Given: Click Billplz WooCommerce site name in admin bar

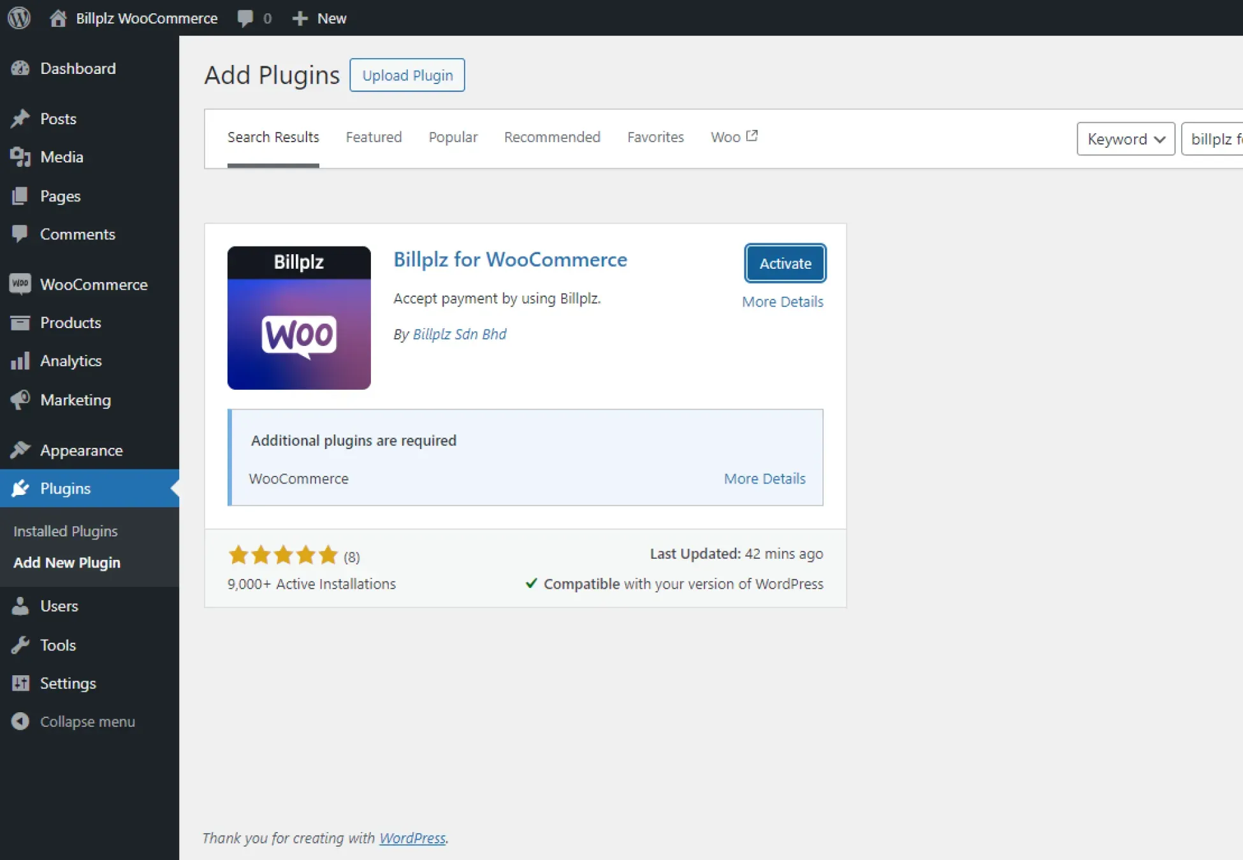Looking at the screenshot, I should [x=147, y=18].
